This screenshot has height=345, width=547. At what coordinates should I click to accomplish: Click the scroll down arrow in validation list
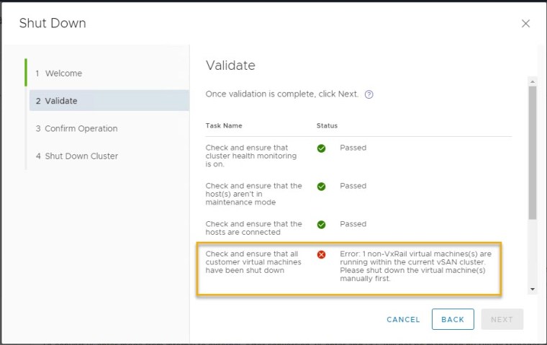tap(533, 289)
